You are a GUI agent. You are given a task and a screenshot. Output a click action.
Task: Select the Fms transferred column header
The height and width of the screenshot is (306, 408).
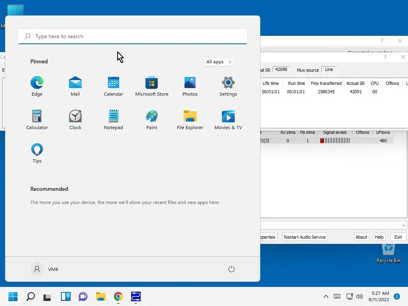click(x=326, y=83)
